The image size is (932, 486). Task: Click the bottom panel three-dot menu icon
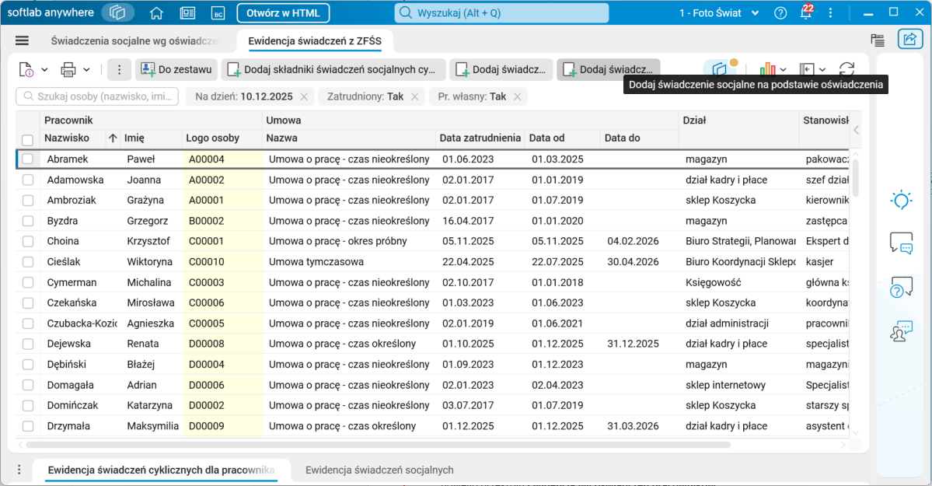(x=19, y=470)
